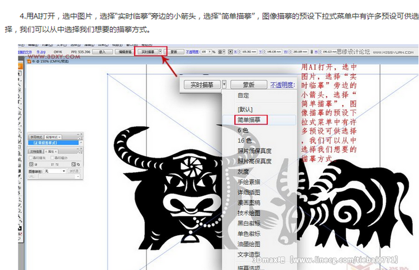Click the 牛 document title tab

(48, 61)
